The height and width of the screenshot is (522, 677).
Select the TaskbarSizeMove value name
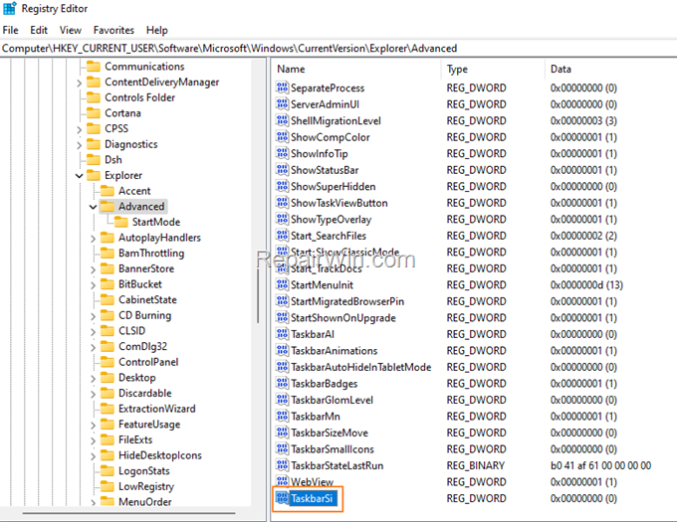tap(330, 433)
